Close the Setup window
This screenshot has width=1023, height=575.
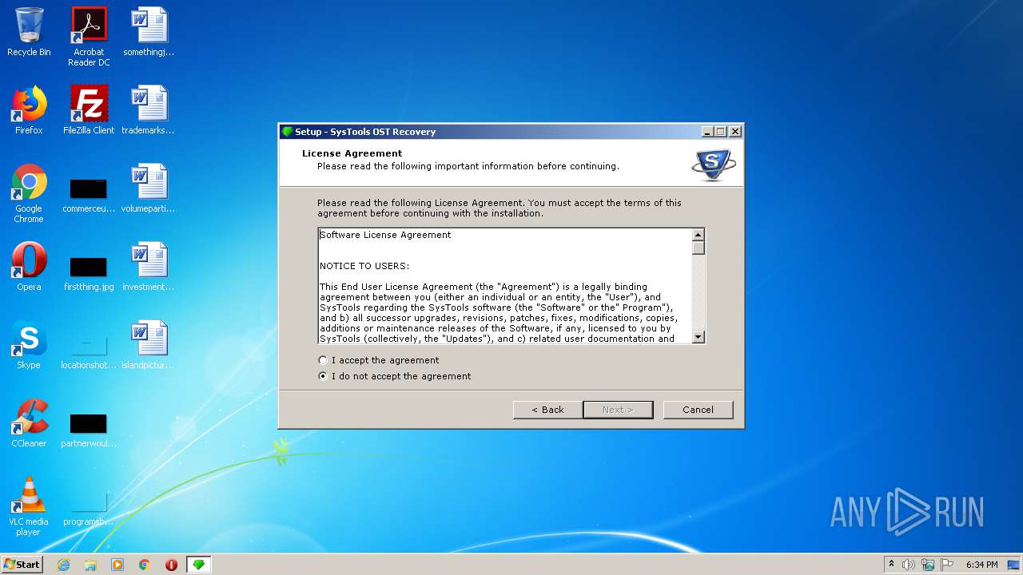click(735, 132)
